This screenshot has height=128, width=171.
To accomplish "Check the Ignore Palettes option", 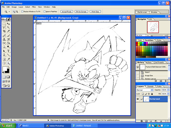I will [x=44, y=12].
